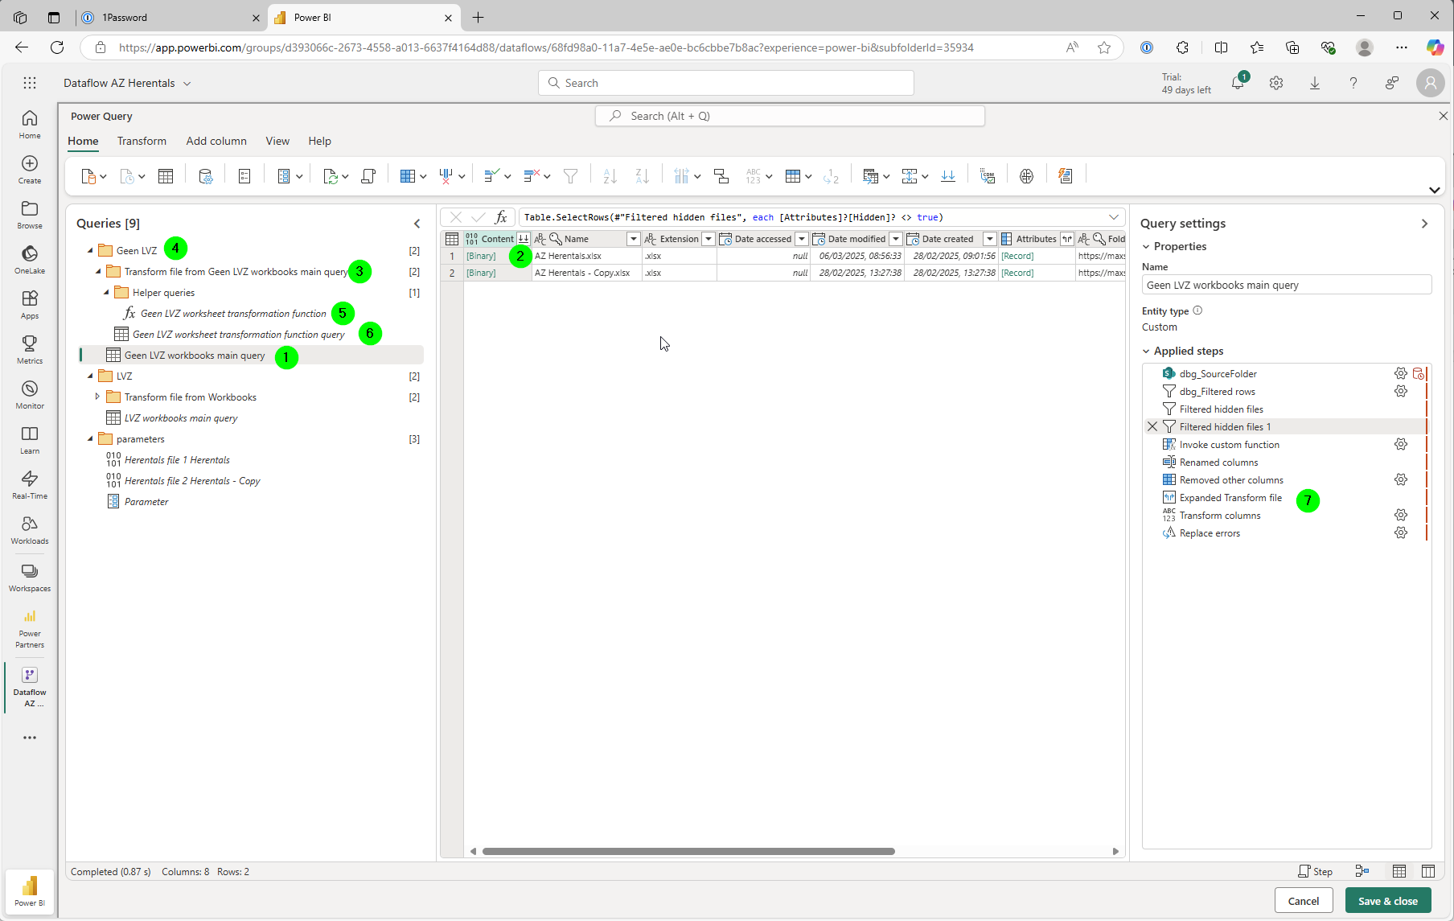Open Workspaces in left navigation
This screenshot has width=1454, height=921.
30,578
